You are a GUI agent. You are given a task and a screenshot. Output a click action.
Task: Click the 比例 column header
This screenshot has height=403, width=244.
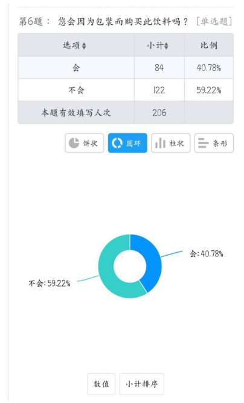[208, 45]
